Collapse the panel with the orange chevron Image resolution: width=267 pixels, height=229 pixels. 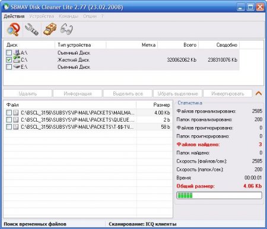point(259,93)
